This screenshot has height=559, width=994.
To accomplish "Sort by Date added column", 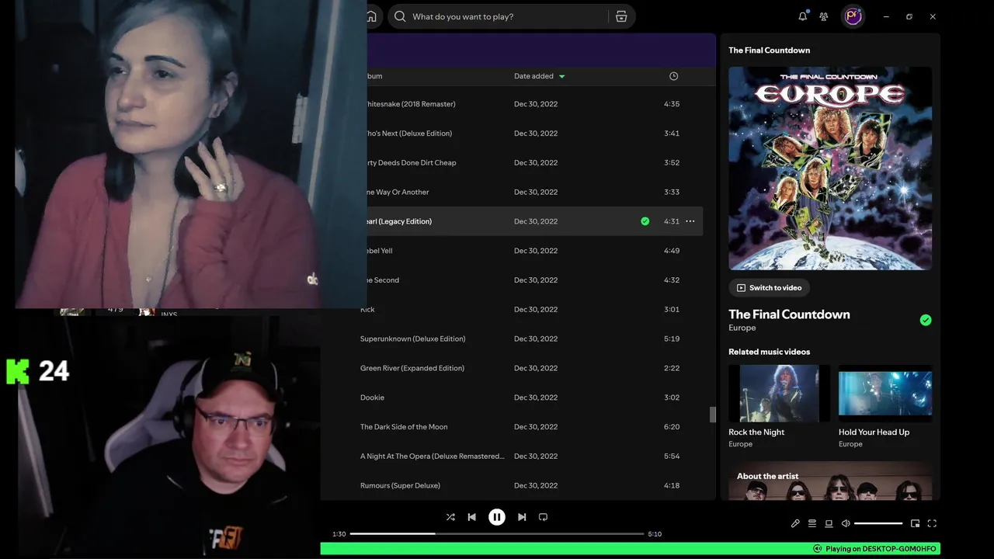I will 533,76.
